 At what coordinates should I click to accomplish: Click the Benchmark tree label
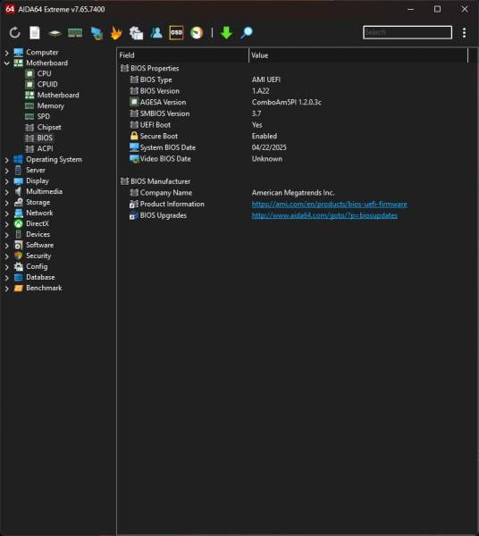tap(44, 288)
